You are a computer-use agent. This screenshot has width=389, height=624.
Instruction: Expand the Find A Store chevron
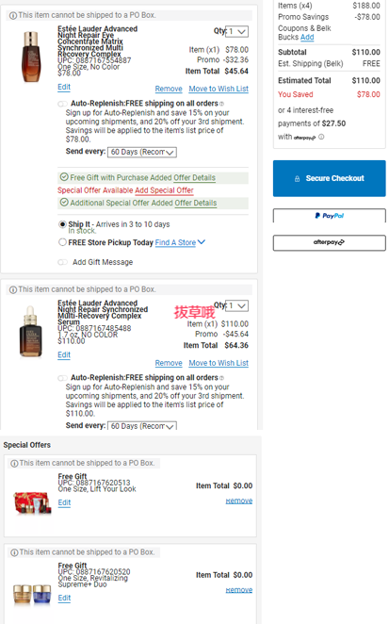(x=202, y=242)
